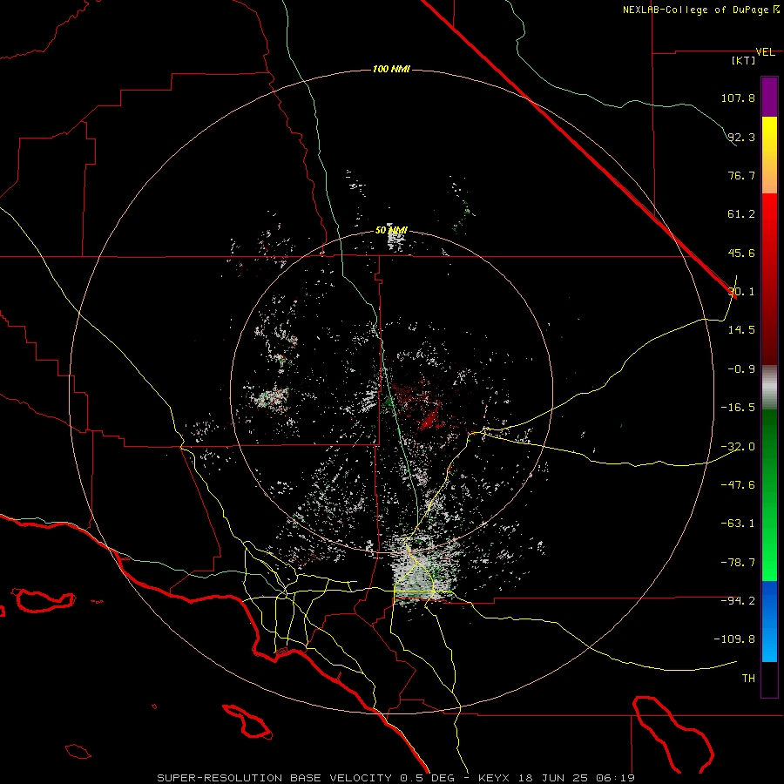The image size is (784, 784).
Task: Click the -16.5 velocity scale value
Action: pyautogui.click(x=738, y=408)
